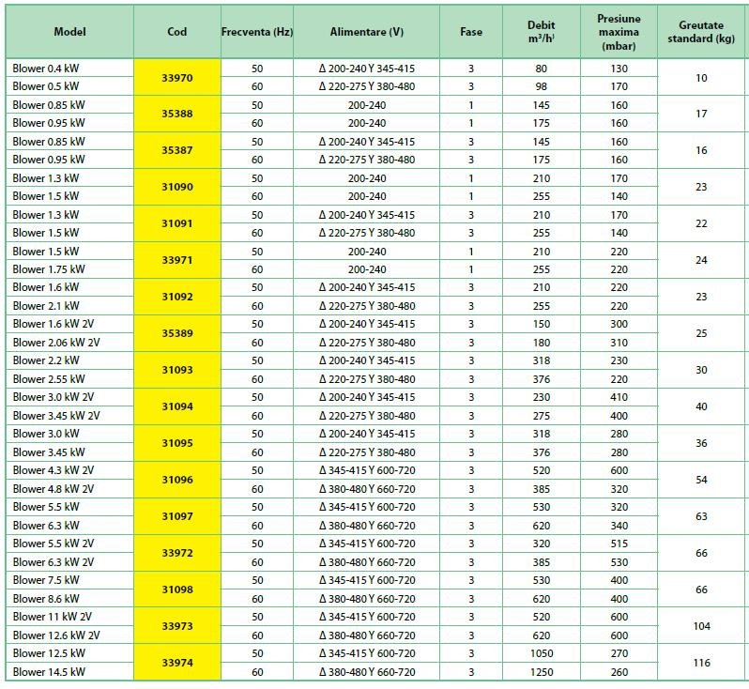This screenshot has height=689, width=749.
Task: Click product code 31090
Action: [176, 187]
